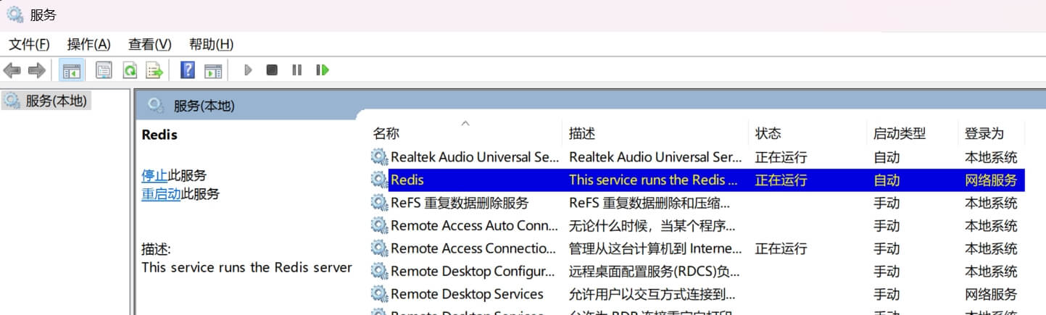Viewport: 1046px width, 315px height.
Task: Click 网络服务 logon in Remote Desktop Services row
Action: (991, 294)
